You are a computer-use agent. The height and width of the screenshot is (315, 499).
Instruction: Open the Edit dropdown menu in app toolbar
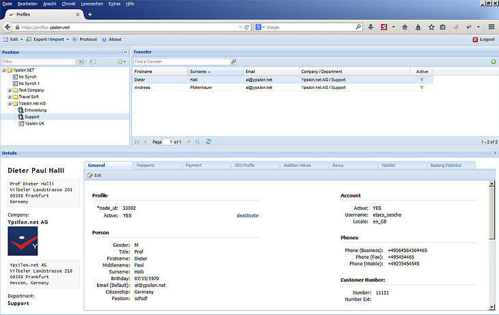click(13, 40)
